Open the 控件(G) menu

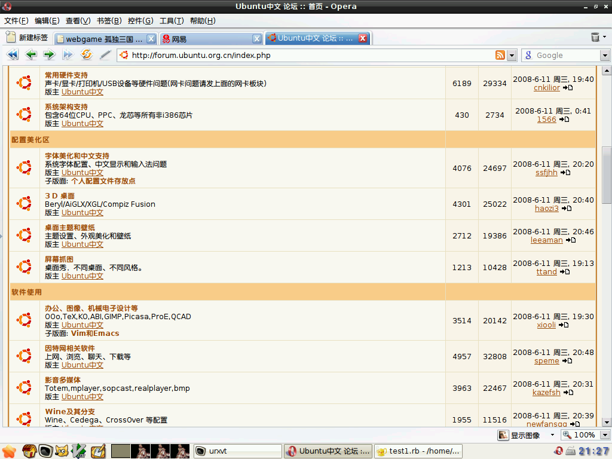coord(140,21)
